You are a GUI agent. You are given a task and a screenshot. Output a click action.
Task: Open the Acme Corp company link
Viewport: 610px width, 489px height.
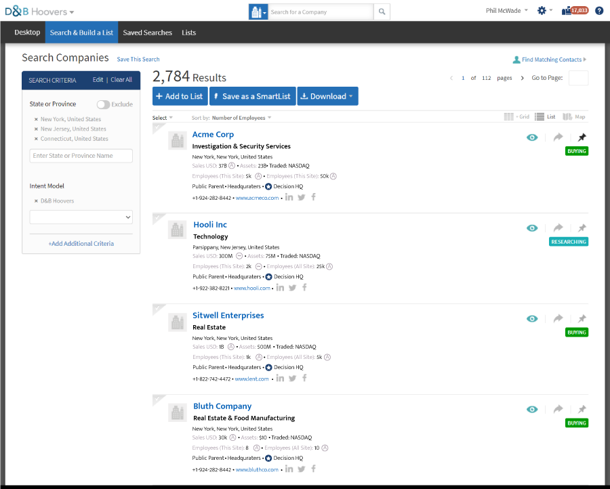(213, 135)
